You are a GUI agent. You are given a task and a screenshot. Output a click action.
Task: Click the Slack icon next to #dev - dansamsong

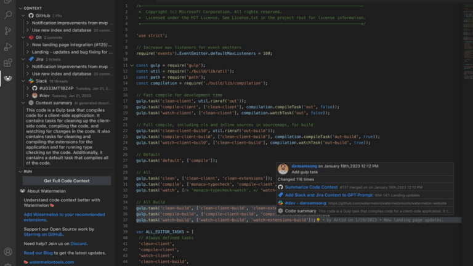[281, 203]
